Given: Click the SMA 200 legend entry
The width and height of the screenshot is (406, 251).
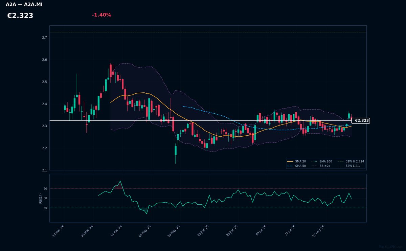Looking at the screenshot, I should 322,161.
